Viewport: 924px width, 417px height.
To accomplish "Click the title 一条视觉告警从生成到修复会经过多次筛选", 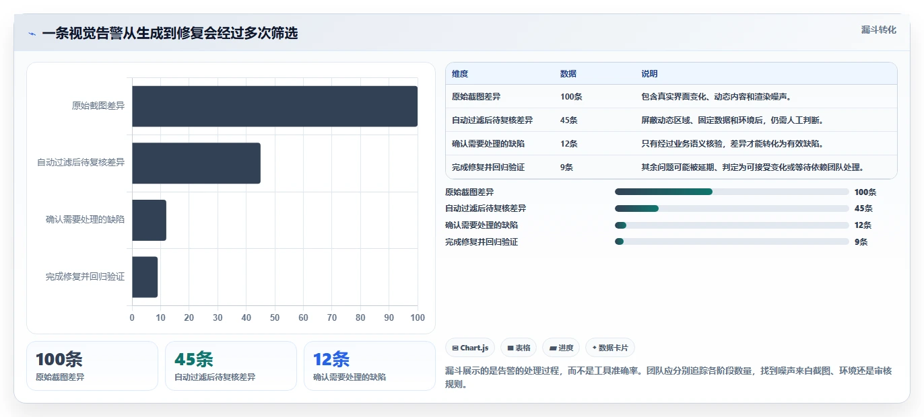I will point(170,34).
